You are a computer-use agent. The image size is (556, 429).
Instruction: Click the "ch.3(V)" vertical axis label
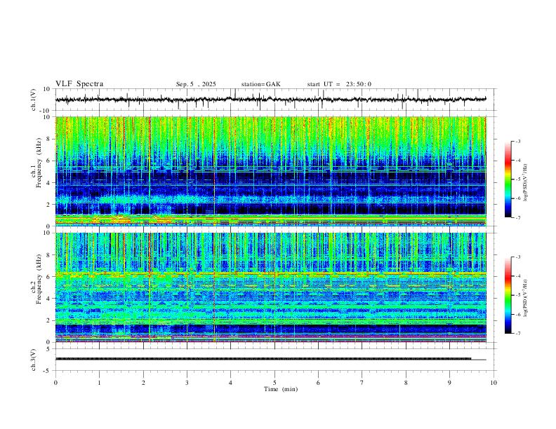34,360
